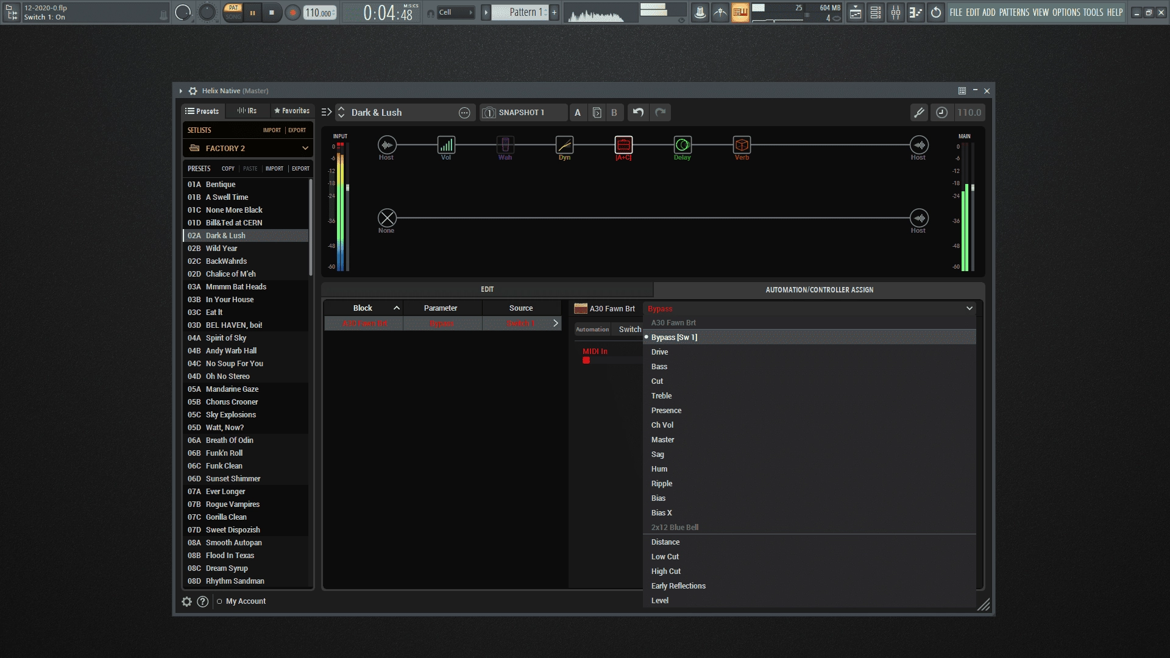
Task: Expand the Switch 1 assignment row arrow
Action: (556, 323)
